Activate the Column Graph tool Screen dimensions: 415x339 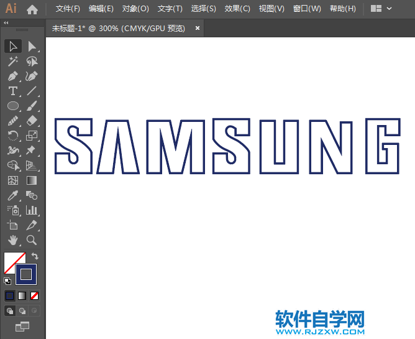[32, 210]
